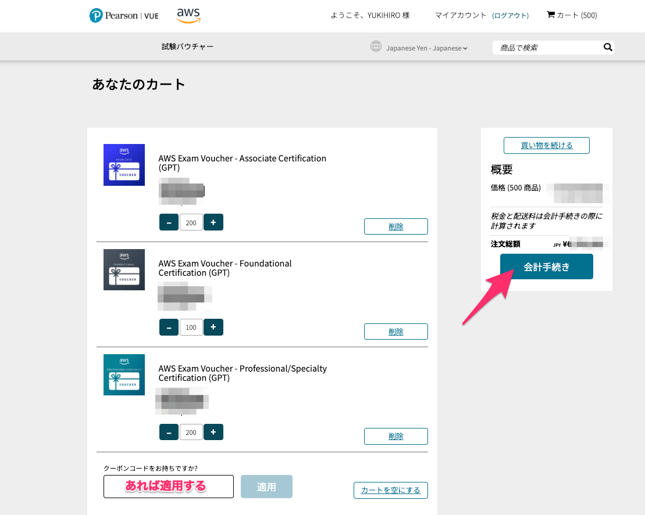645x515 pixels.
Task: Open the Professional/Specialty voucher thumbnail
Action: tap(124, 374)
